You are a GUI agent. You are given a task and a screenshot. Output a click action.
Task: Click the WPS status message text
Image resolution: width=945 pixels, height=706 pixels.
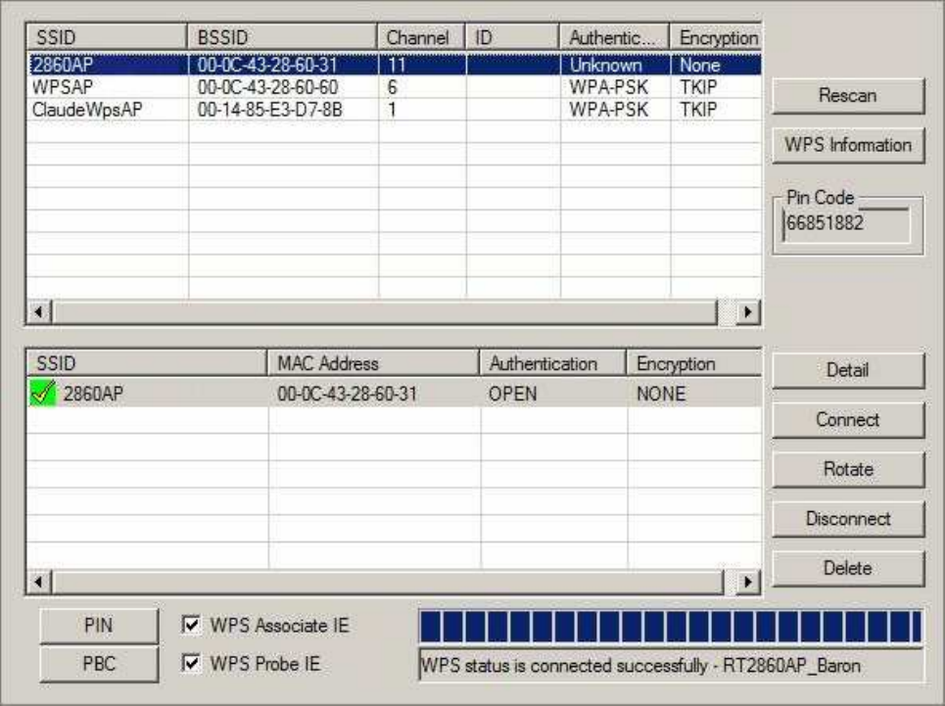tap(640, 666)
